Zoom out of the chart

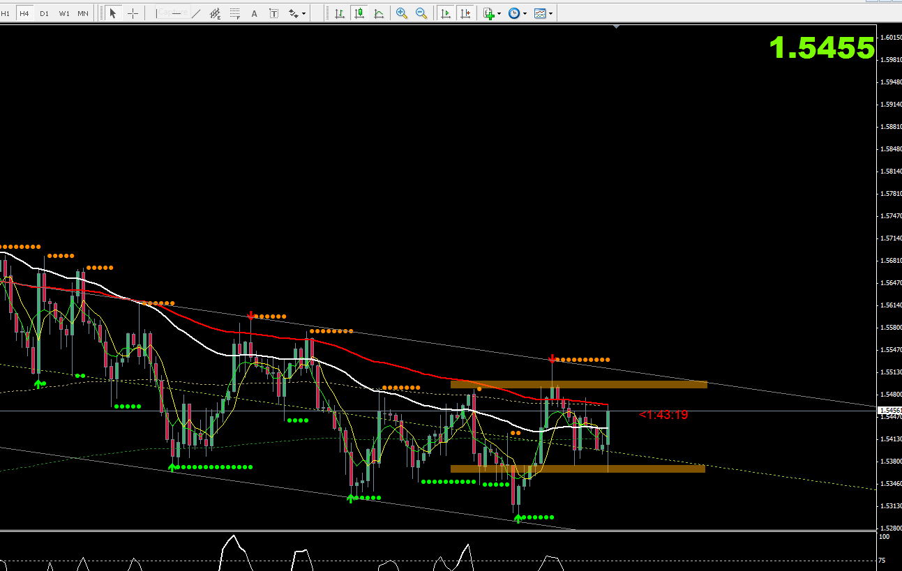pyautogui.click(x=421, y=13)
